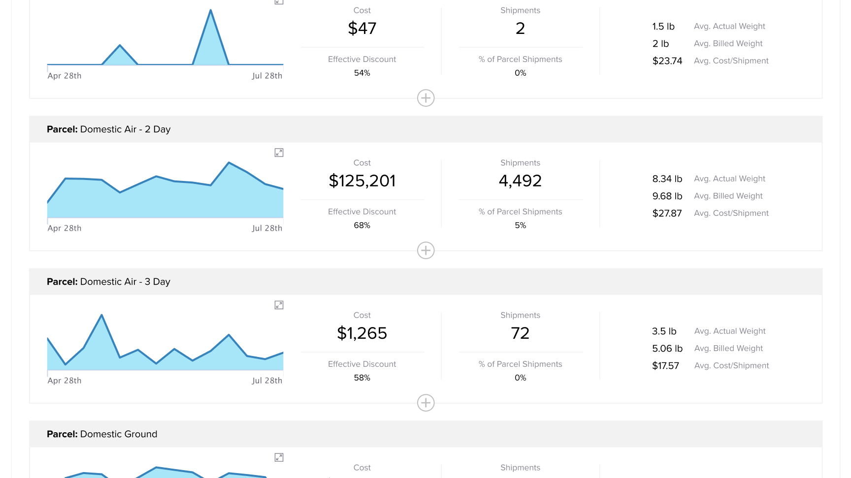Select the $125,201 cost value

tap(362, 181)
